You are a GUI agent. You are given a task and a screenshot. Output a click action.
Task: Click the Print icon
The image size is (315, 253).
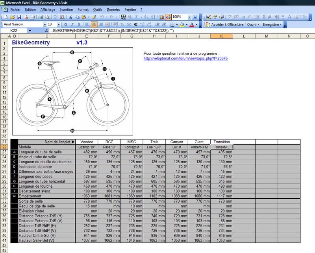[41, 17]
